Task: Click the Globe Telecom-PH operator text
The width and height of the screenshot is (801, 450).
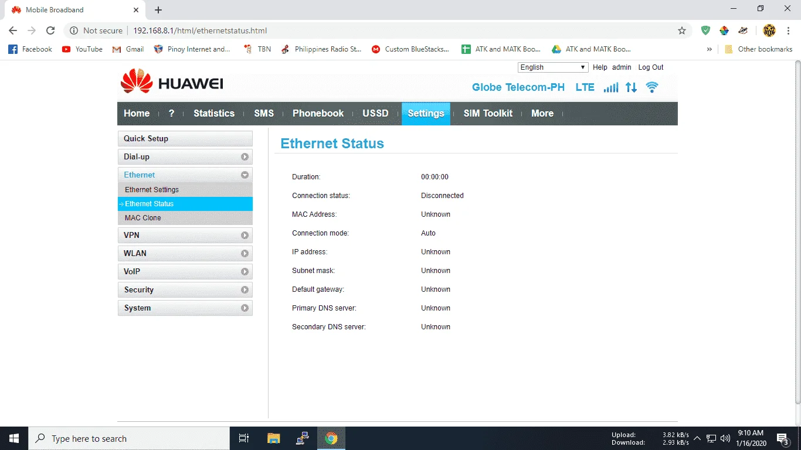Action: point(518,87)
